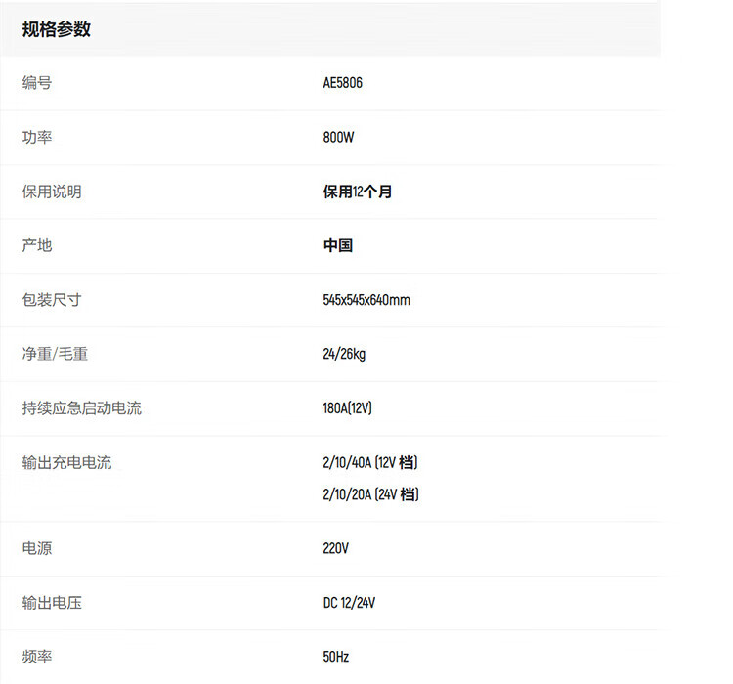
Task: Click the 保用说明 label
Action: 52,192
